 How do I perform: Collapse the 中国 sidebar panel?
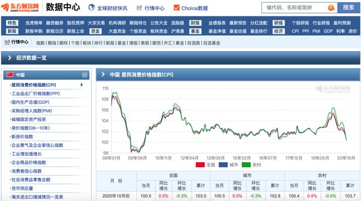pyautogui.click(x=85, y=75)
